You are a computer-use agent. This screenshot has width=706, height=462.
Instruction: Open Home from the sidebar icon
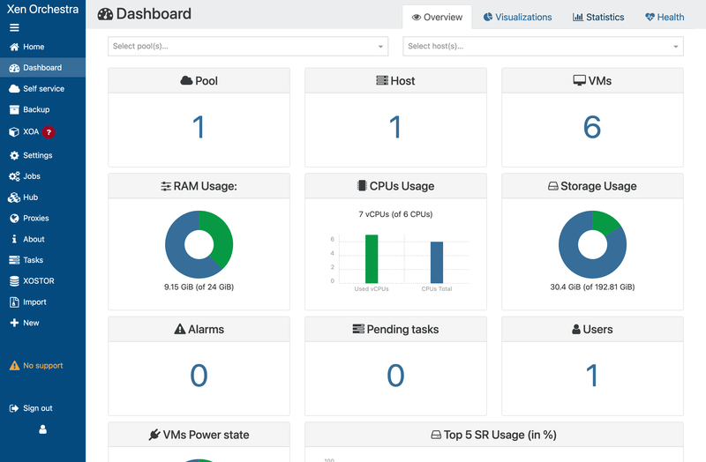pyautogui.click(x=14, y=47)
